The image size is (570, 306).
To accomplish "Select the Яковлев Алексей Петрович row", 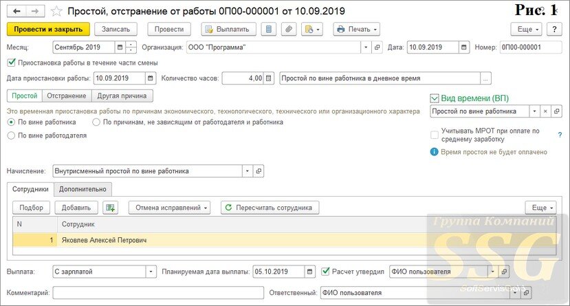I will (284, 240).
